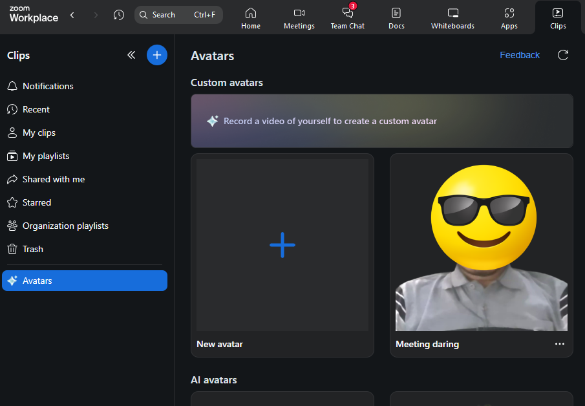
Task: Click the New avatar plus tile
Action: [282, 245]
